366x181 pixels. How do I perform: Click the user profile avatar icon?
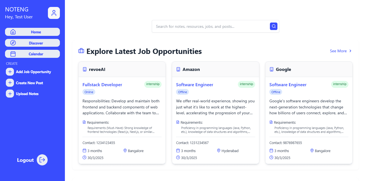tap(54, 13)
